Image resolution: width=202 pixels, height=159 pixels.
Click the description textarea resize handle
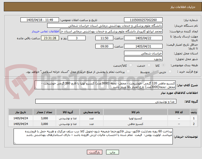tap(36, 88)
